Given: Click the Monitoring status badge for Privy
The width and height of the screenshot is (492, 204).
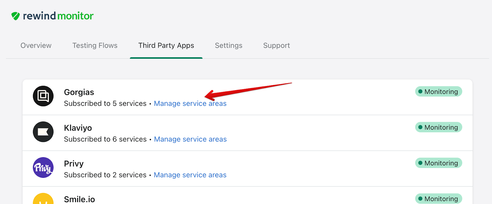Looking at the screenshot, I should [438, 163].
